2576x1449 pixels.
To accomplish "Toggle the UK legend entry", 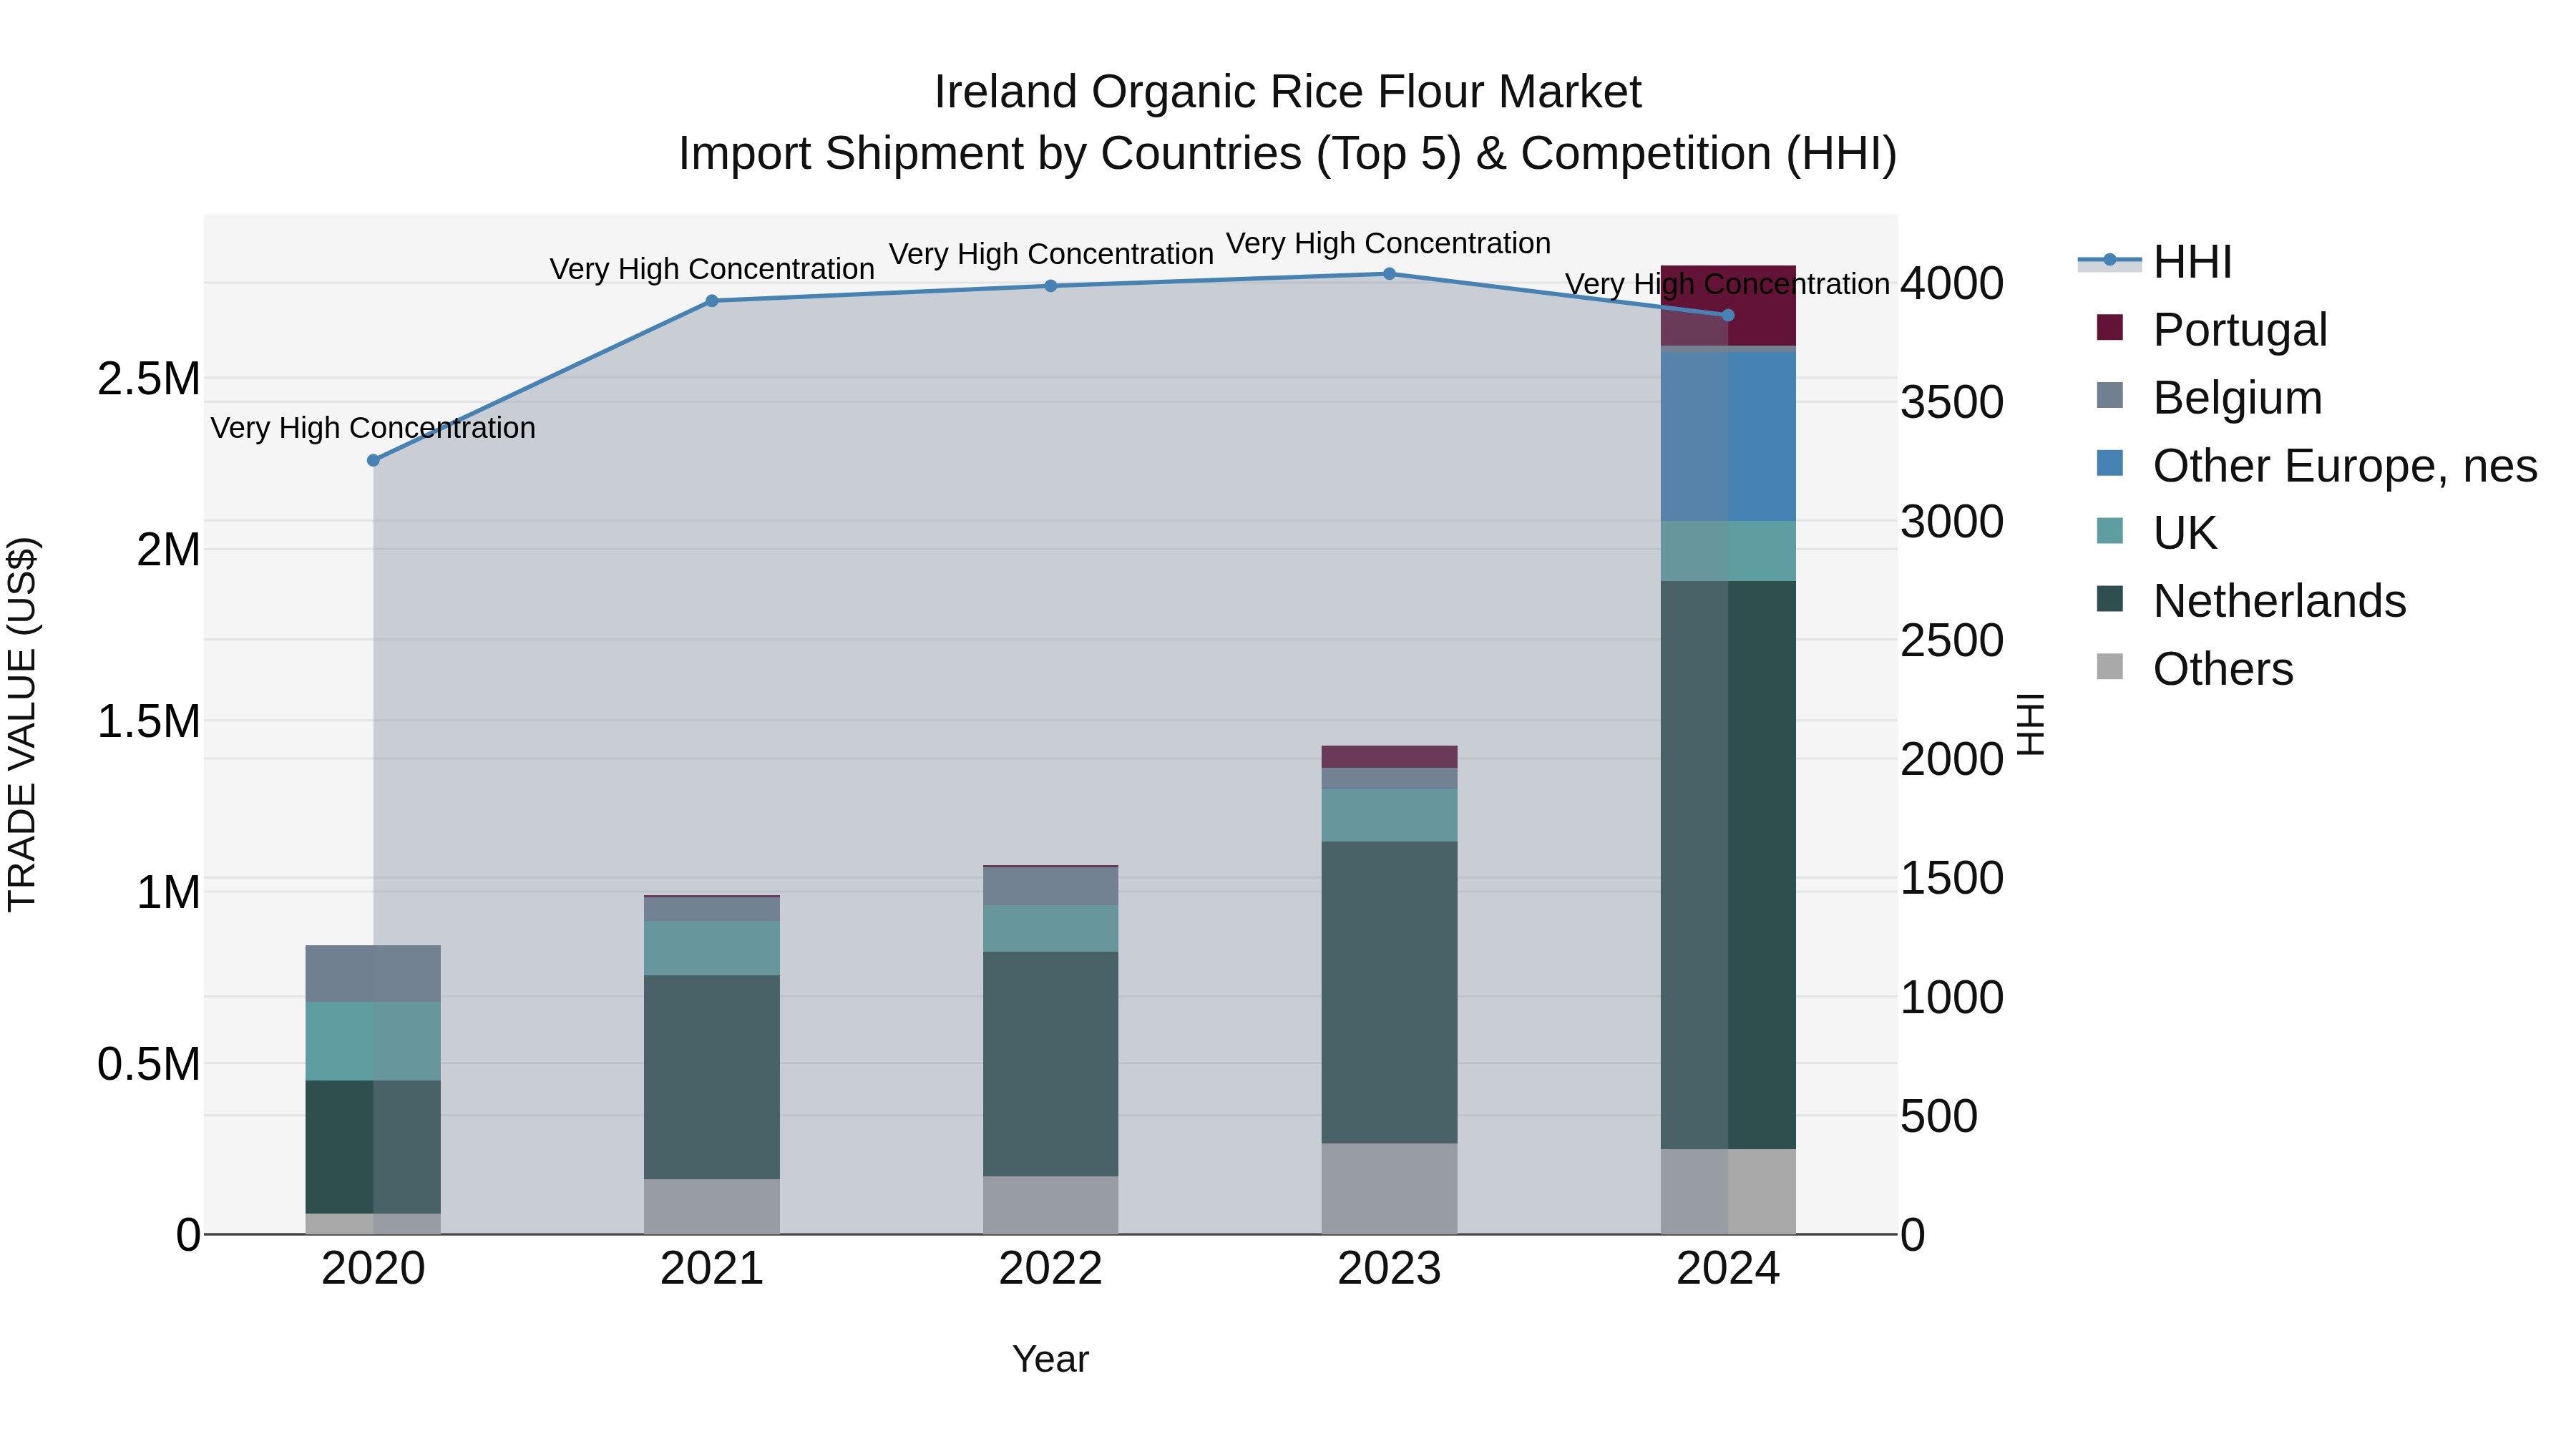I will 2157,532.
